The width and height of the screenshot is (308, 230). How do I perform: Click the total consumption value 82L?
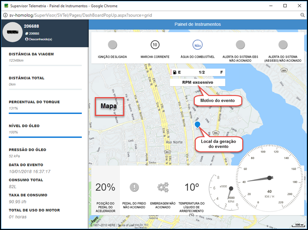click(x=13, y=187)
